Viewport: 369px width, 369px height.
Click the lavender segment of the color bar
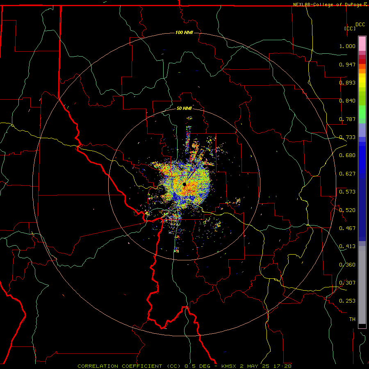(x=362, y=130)
